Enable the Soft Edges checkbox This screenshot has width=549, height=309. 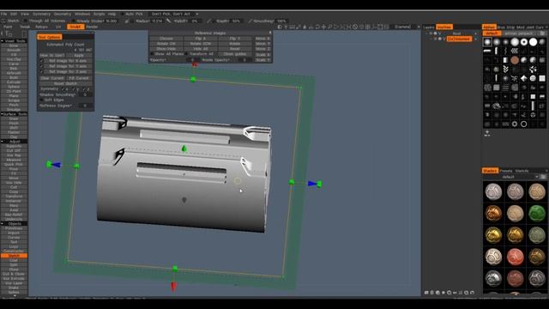pyautogui.click(x=42, y=100)
